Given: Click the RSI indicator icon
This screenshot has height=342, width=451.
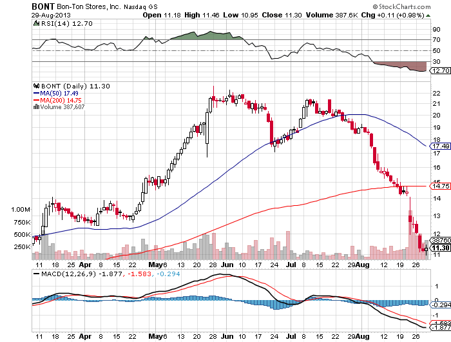Looking at the screenshot, I should 36,23.
